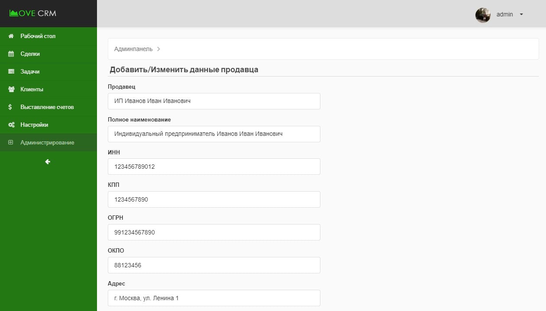Open the admin account dropdown

pos(521,14)
